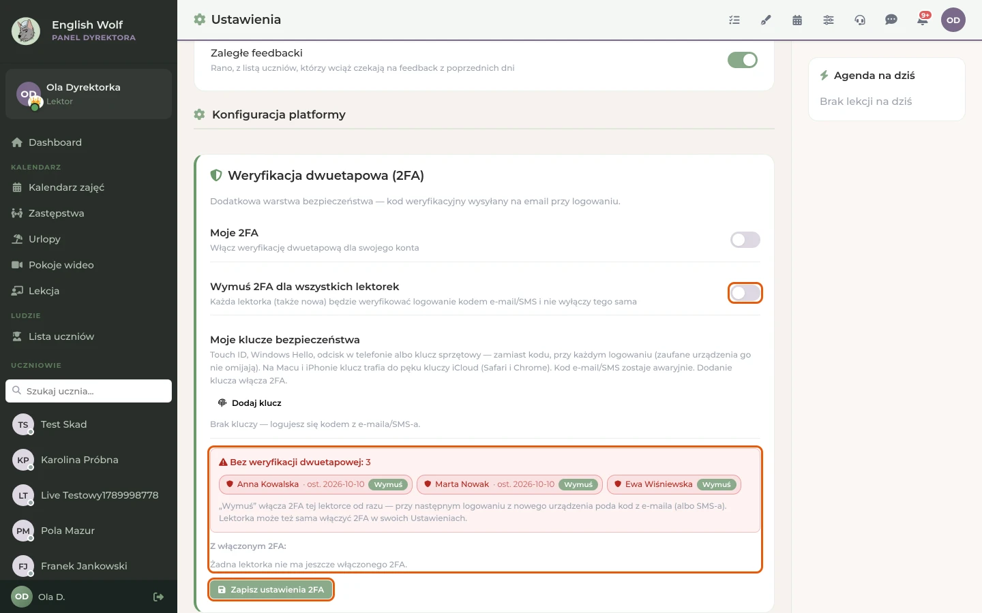Disable the Zaległe feedbacki toggle

(743, 60)
